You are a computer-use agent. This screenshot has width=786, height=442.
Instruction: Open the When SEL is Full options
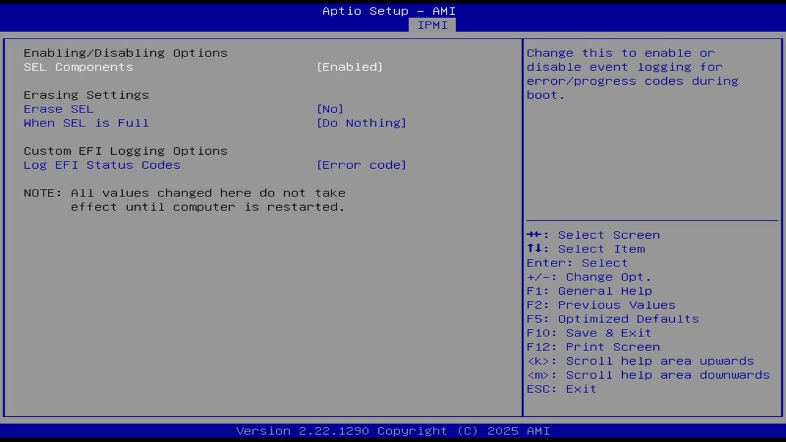coord(362,123)
